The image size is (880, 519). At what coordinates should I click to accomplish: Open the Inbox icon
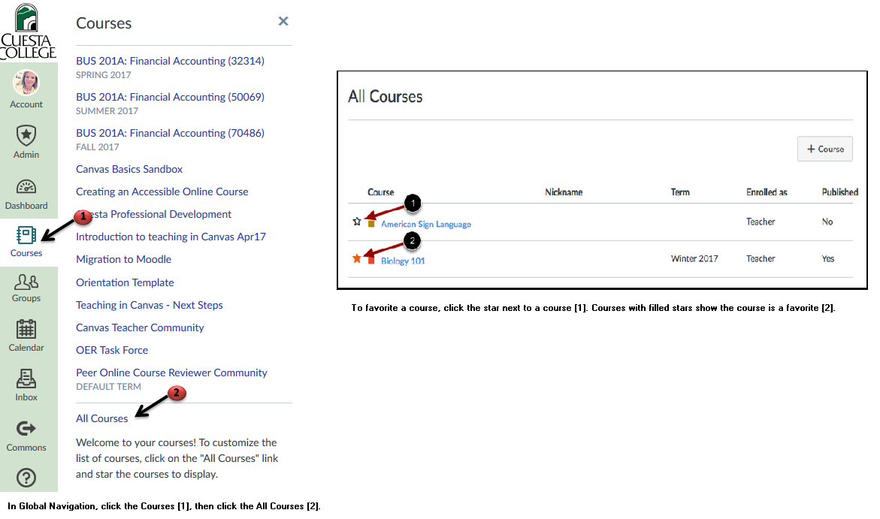pyautogui.click(x=26, y=378)
